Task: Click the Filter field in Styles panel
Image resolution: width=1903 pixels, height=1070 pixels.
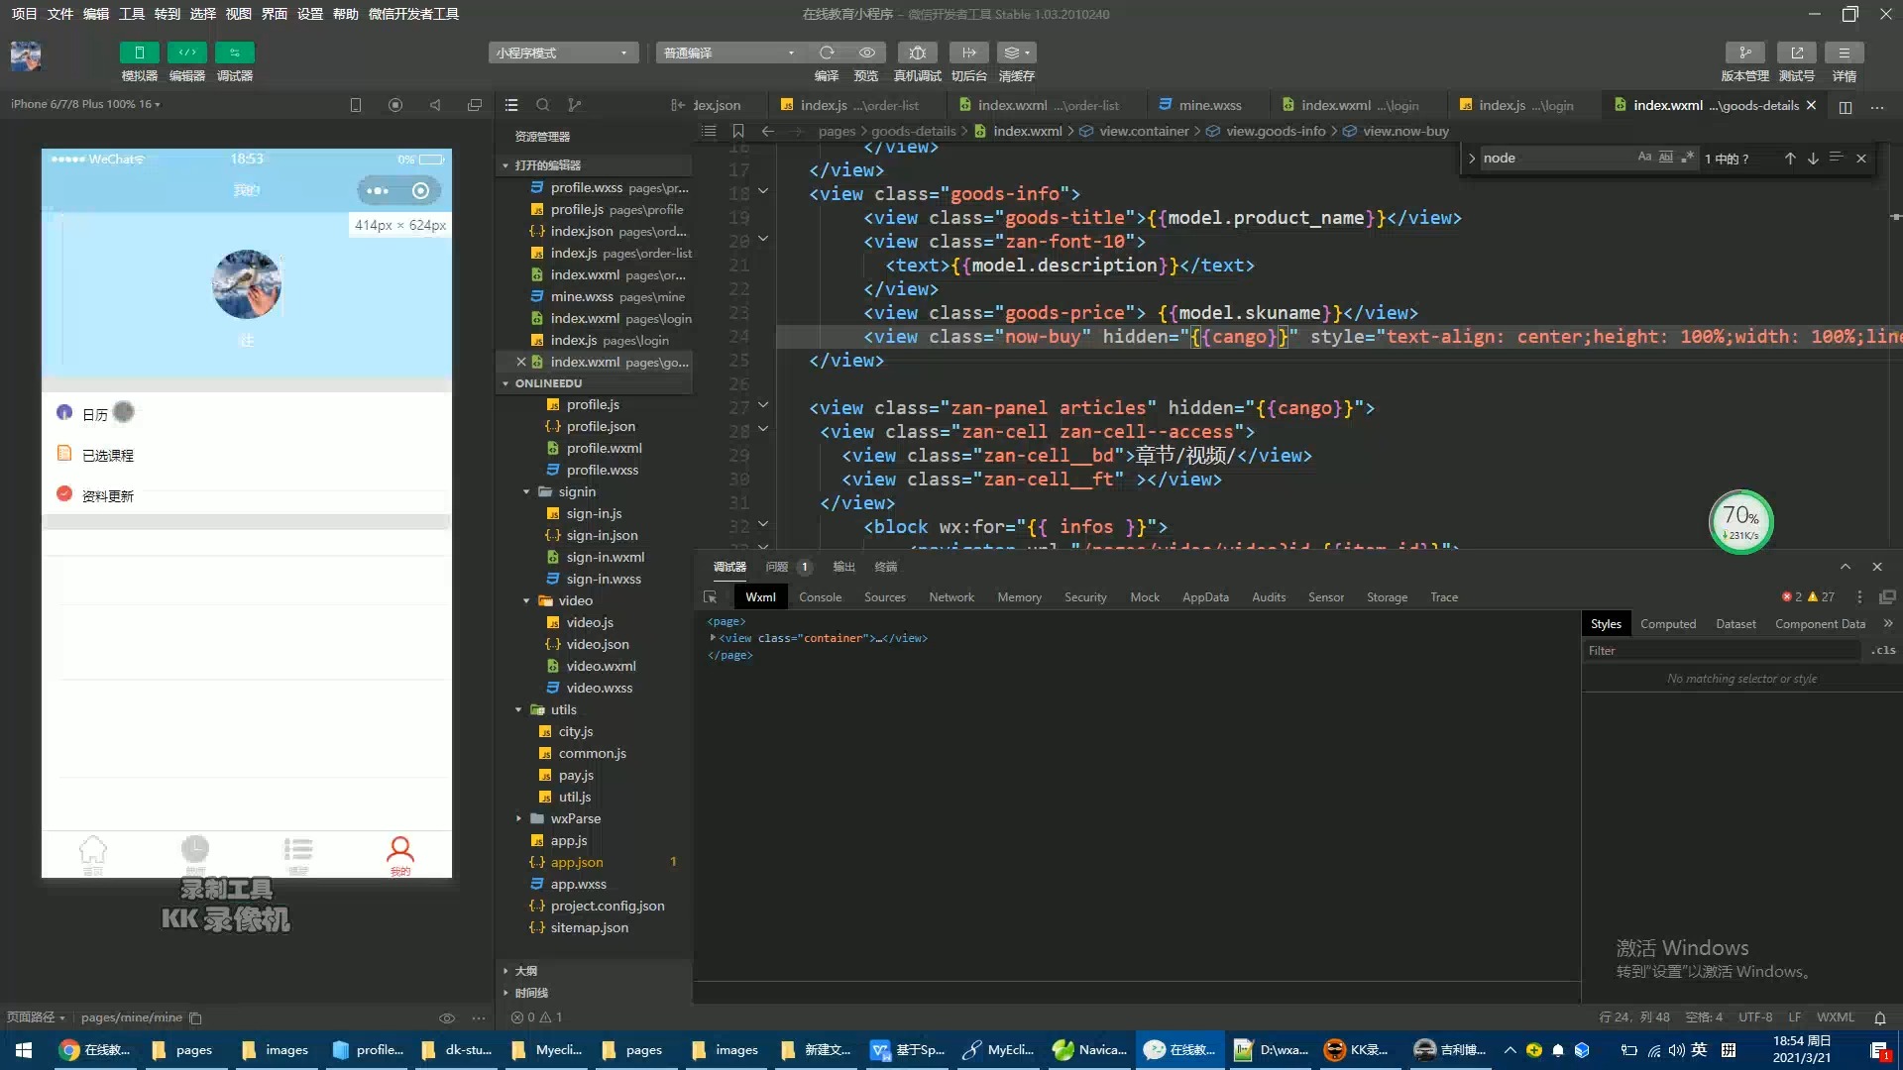Action: 1723,651
